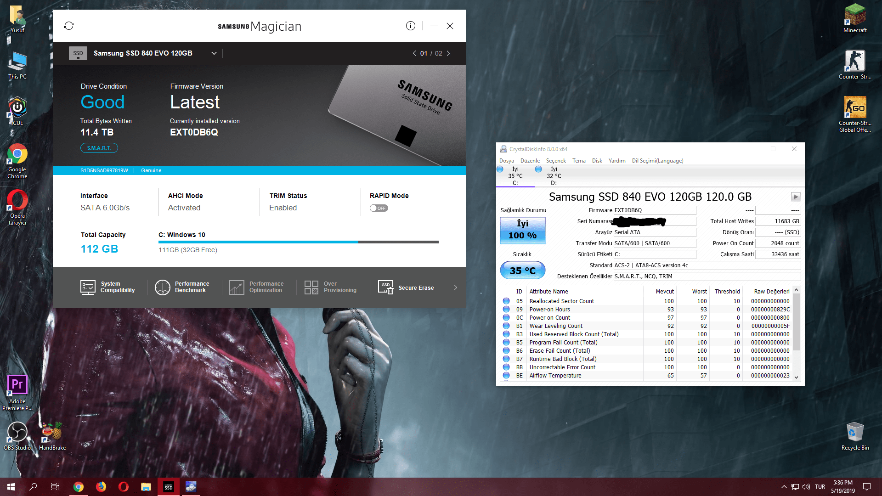
Task: Open the information icon in Magician header
Action: coord(410,26)
